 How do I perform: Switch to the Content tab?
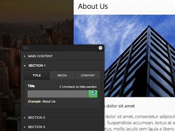tap(88, 75)
